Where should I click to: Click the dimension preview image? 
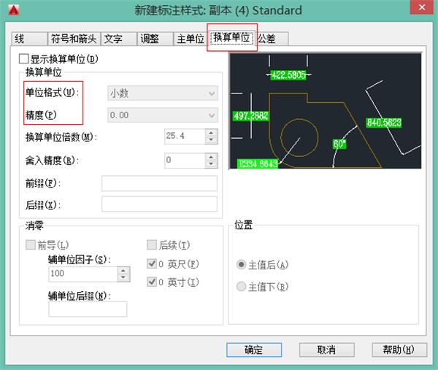[325, 111]
